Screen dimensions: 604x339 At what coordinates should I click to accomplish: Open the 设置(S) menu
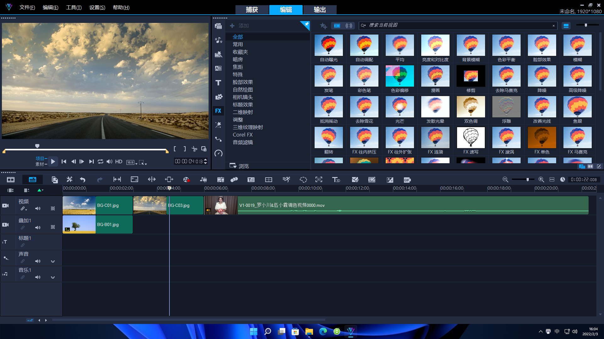coord(97,8)
